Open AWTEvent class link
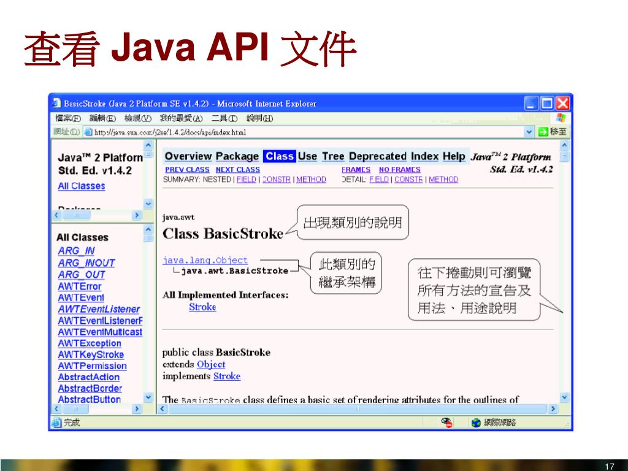 click(x=80, y=297)
